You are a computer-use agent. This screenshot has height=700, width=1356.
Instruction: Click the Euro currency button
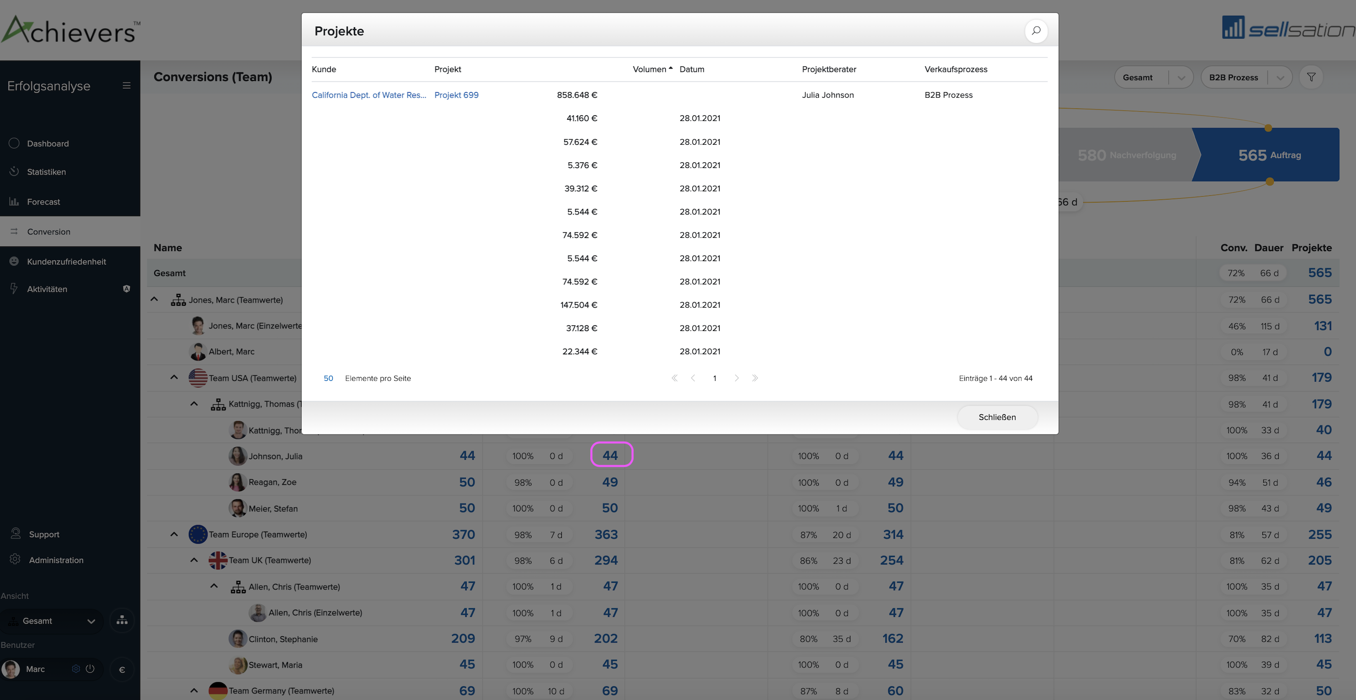click(x=122, y=669)
